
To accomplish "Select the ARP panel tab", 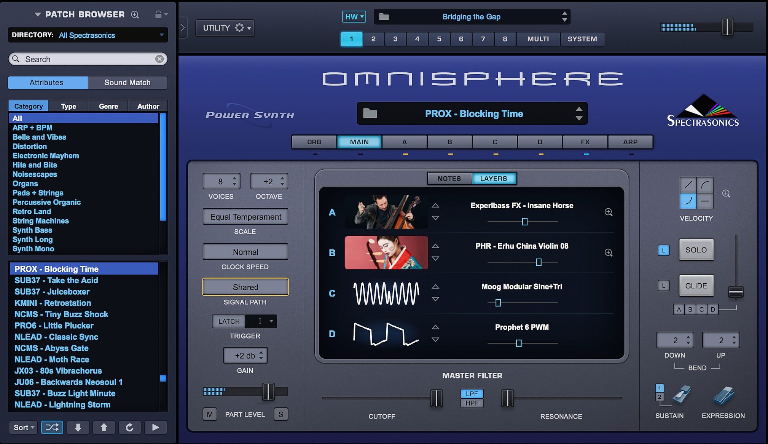I will click(x=630, y=142).
